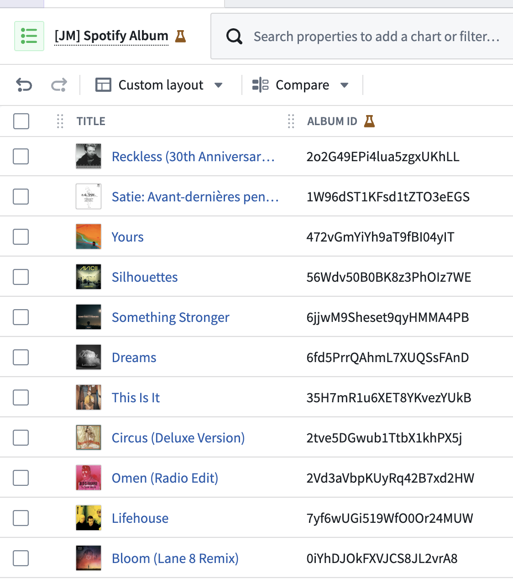This screenshot has width=513, height=579.
Task: Grab the TITLE column drag handle
Action: 60,121
